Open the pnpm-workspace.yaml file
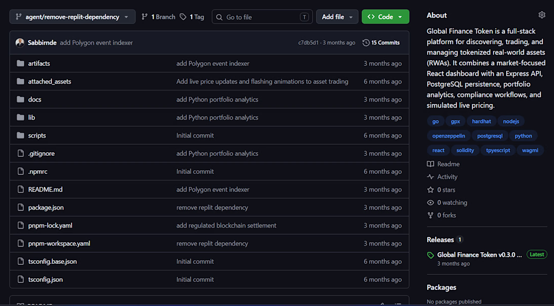 coord(59,243)
